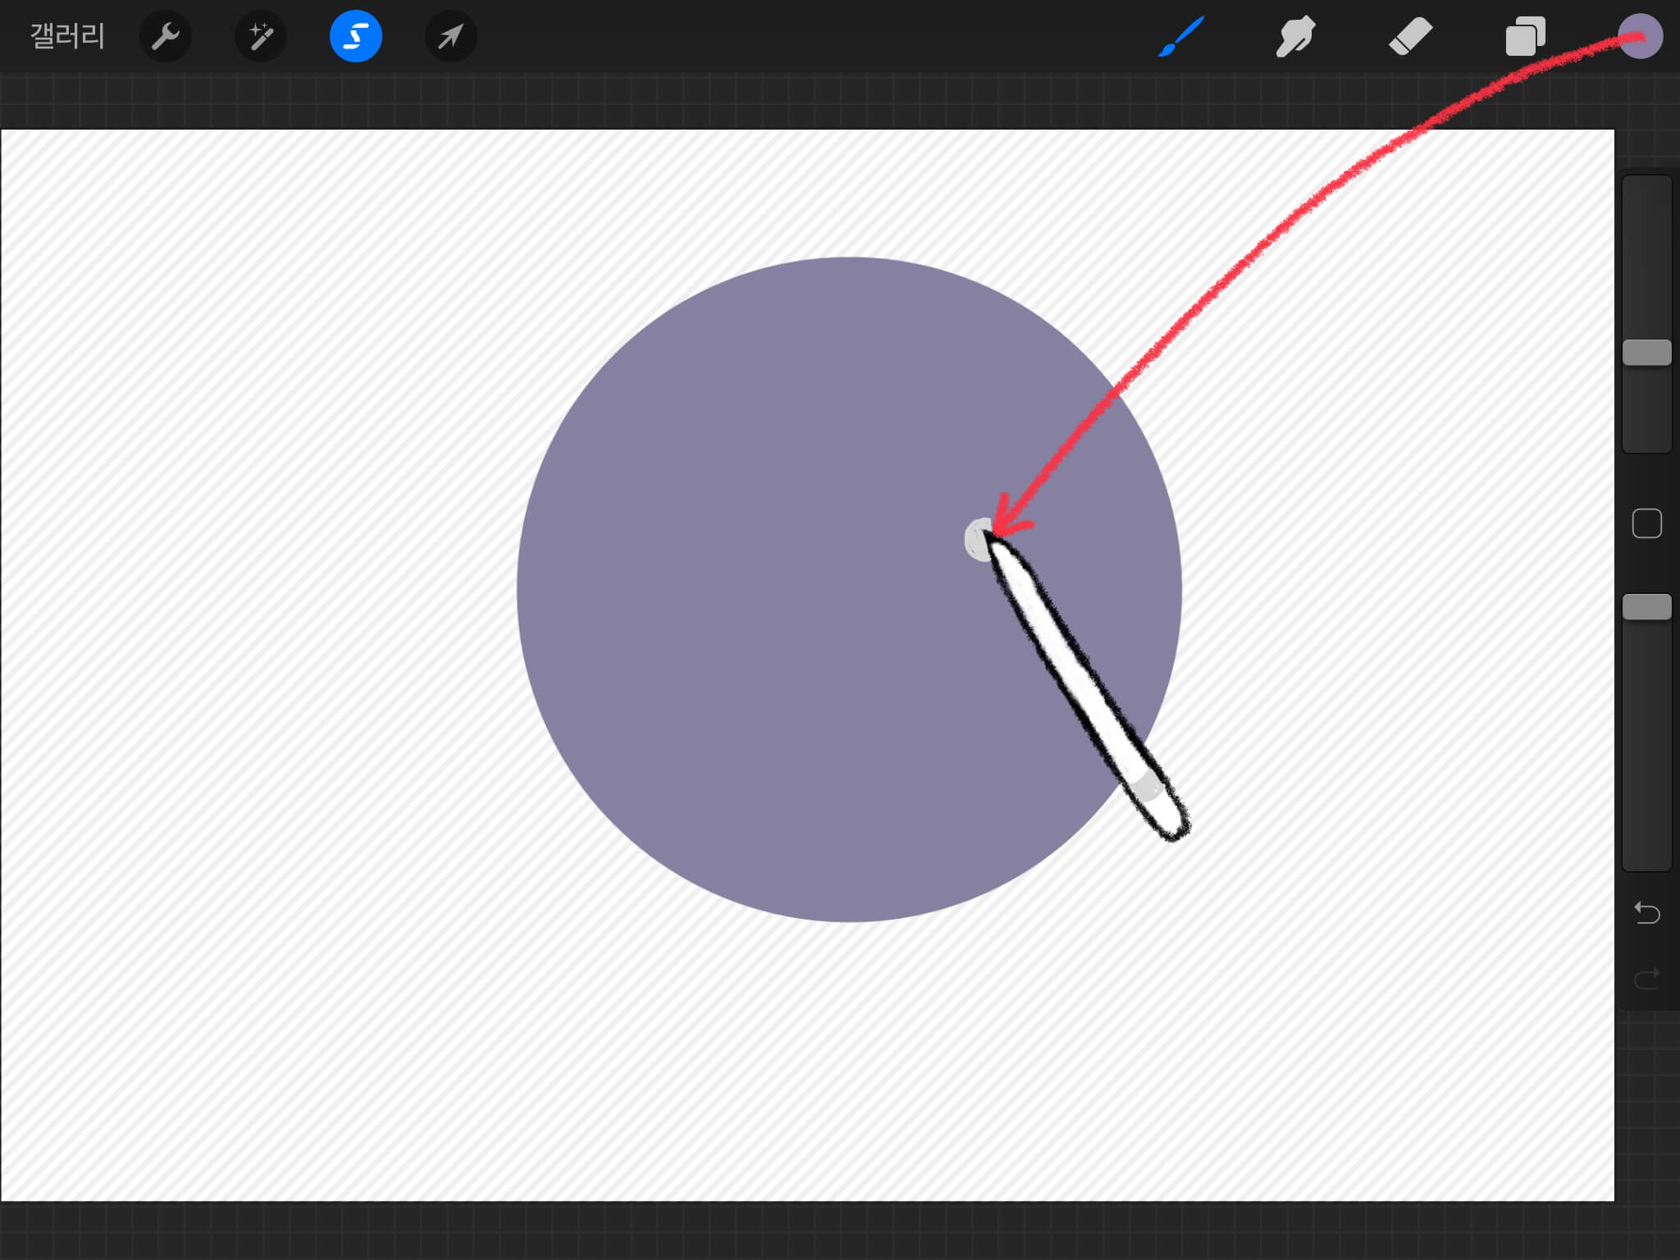Open the 갤러리 (Gallery) view
Image resolution: width=1680 pixels, height=1260 pixels.
[x=67, y=36]
